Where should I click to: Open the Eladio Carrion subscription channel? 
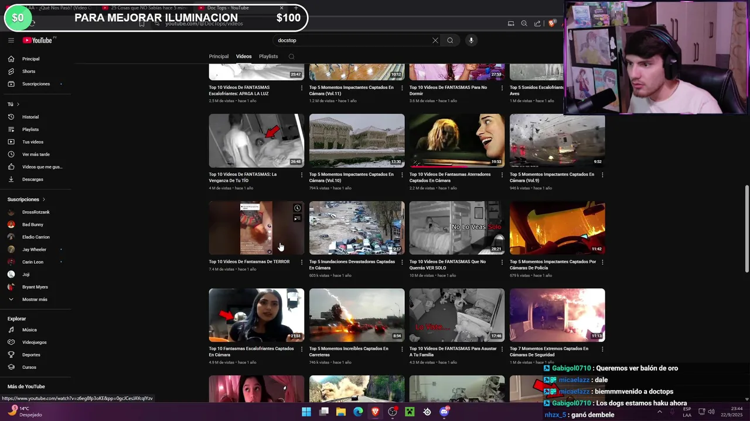(35, 237)
